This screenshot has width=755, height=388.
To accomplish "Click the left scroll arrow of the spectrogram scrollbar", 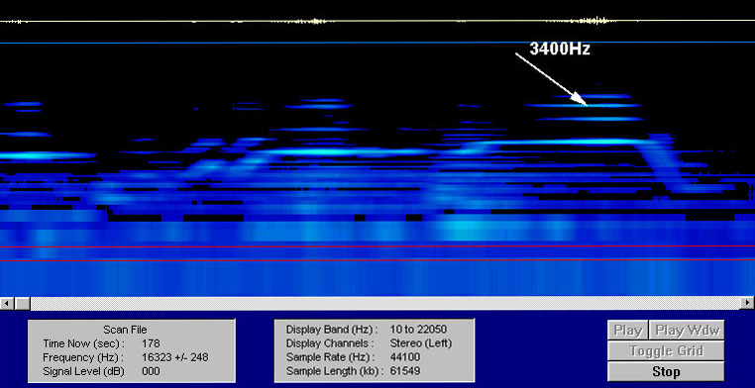I will coord(7,304).
